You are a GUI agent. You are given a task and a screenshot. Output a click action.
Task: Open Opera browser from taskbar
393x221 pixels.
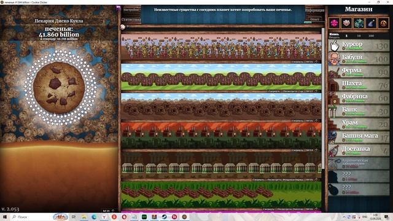124,217
